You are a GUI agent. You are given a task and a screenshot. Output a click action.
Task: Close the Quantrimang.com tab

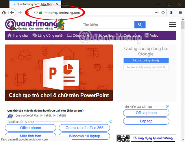click(57, 4)
